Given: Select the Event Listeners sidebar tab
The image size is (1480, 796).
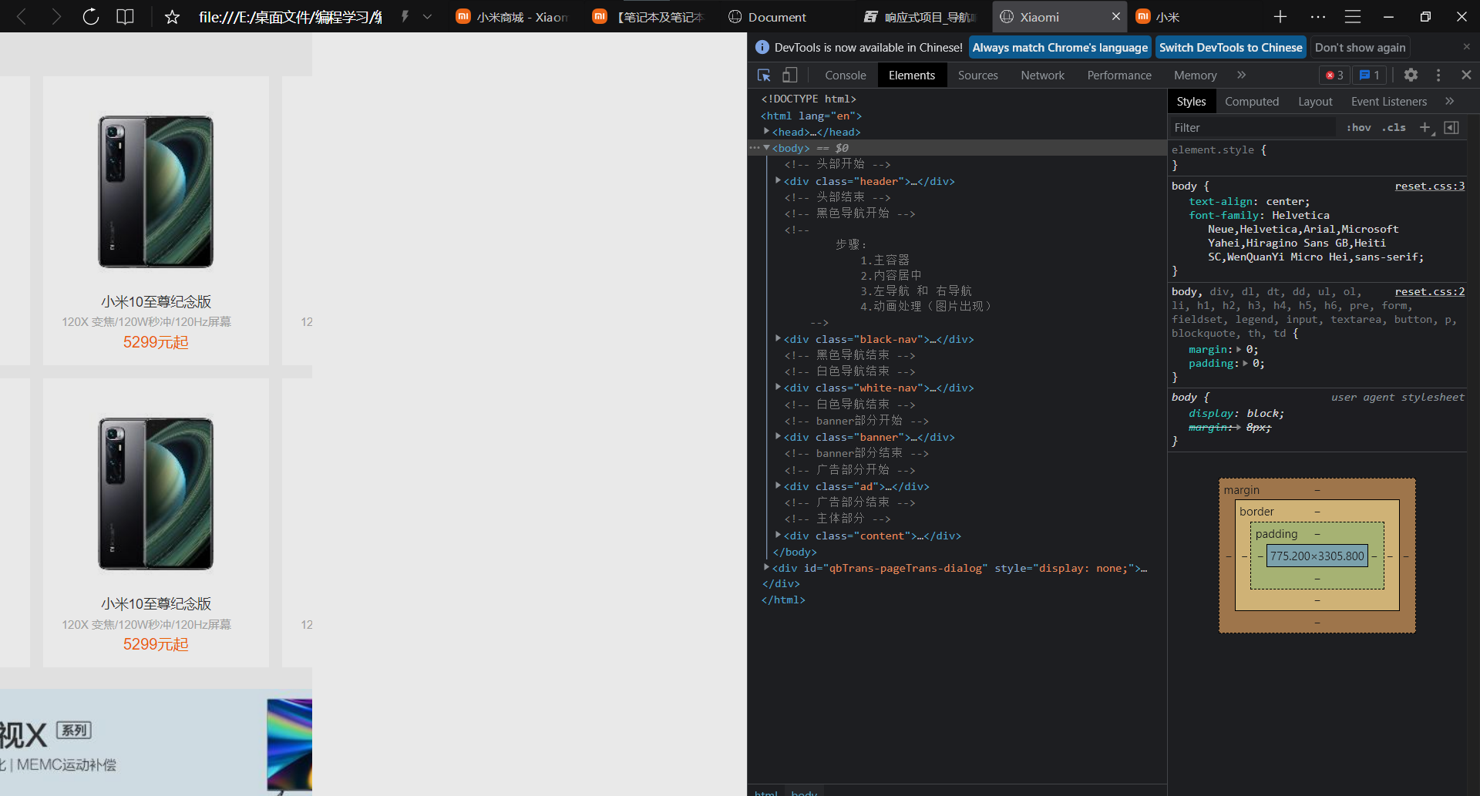Looking at the screenshot, I should click(x=1388, y=101).
